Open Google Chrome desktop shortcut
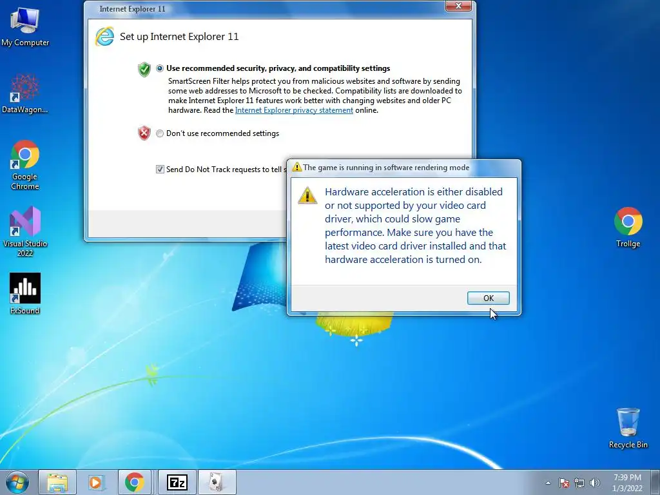 tap(25, 165)
